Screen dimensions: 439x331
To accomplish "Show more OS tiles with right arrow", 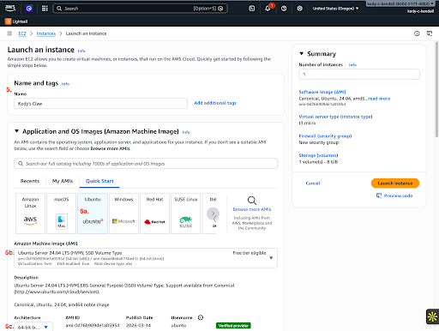I will pyautogui.click(x=213, y=214).
